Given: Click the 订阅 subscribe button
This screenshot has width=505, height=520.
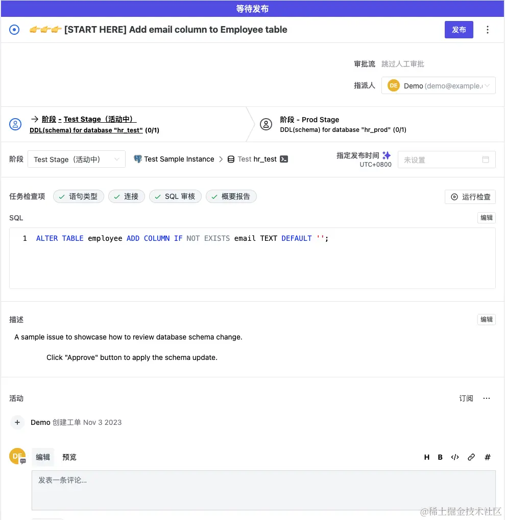Looking at the screenshot, I should [466, 398].
